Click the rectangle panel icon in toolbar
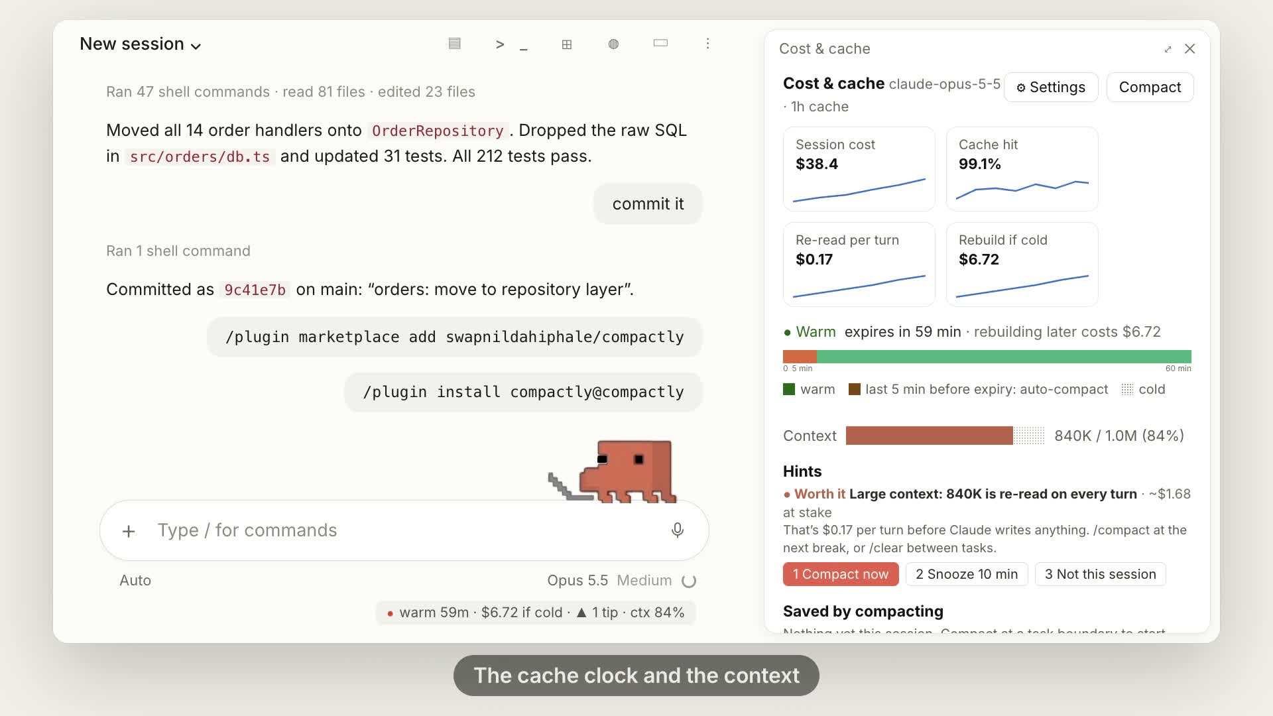Image resolution: width=1273 pixels, height=716 pixels. click(660, 43)
